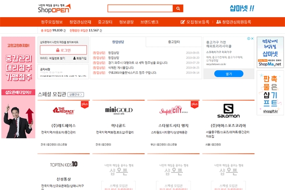Open 공지사항 notice box
285x190 pixels.
pyautogui.click(x=63, y=72)
